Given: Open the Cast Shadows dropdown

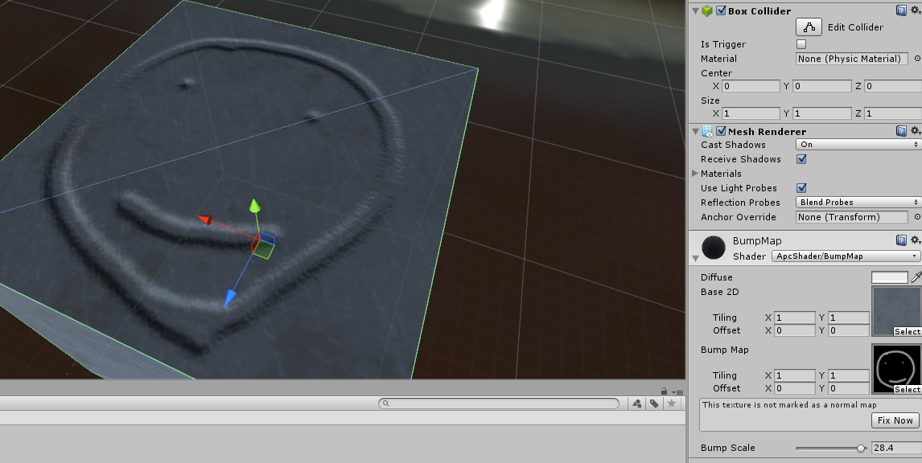Looking at the screenshot, I should point(858,145).
